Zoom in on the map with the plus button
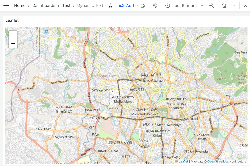 click(x=13, y=35)
